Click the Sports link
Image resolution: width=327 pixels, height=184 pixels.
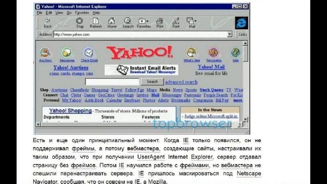click(x=191, y=90)
